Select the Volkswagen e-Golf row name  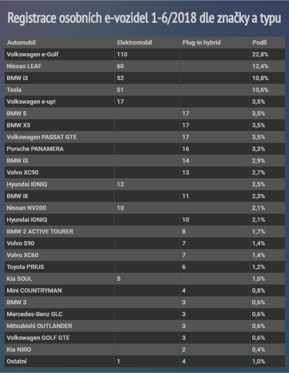click(x=33, y=54)
